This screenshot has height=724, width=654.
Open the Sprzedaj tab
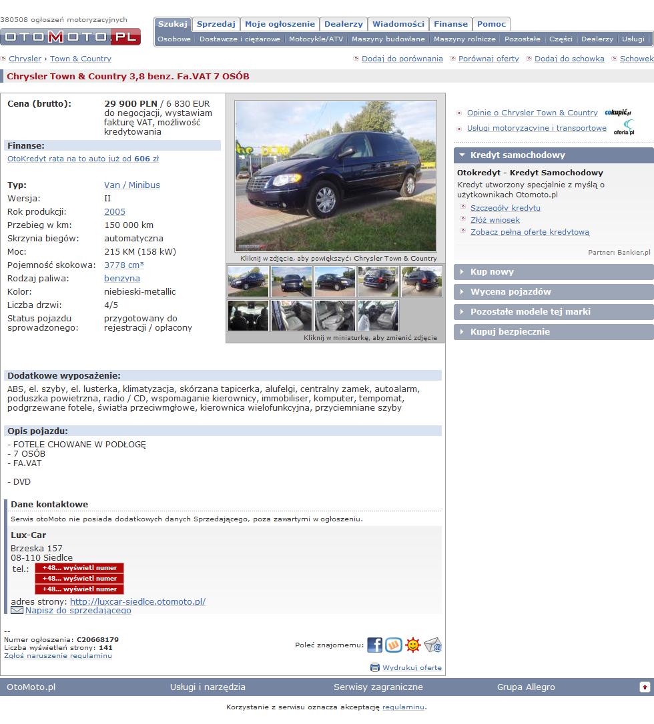(x=216, y=24)
